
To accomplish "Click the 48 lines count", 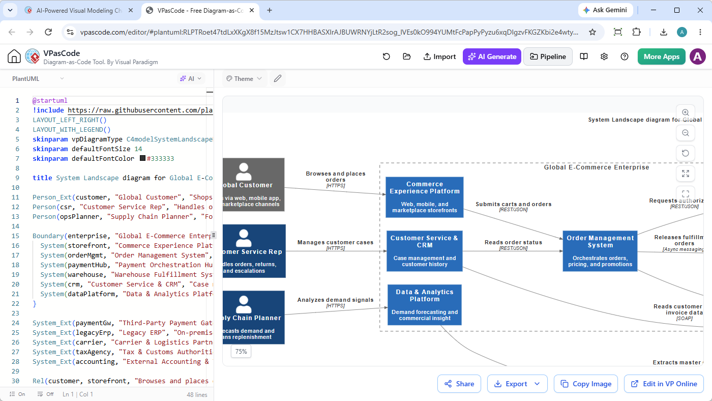I will pyautogui.click(x=197, y=394).
